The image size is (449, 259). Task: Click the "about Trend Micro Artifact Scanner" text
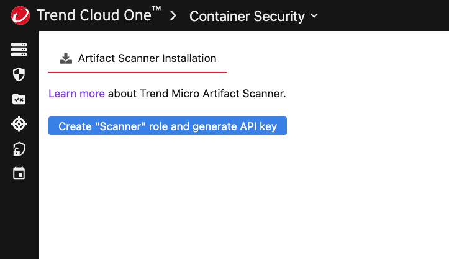(x=197, y=94)
